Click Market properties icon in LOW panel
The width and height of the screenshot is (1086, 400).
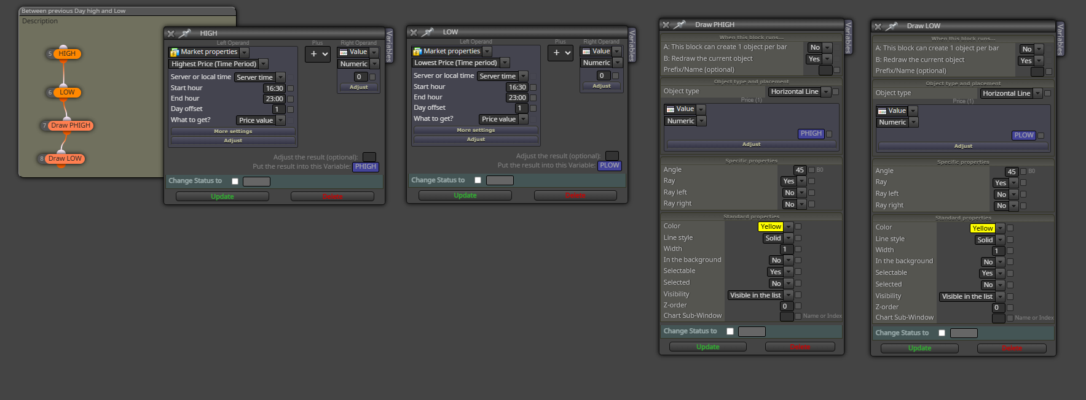(x=417, y=52)
